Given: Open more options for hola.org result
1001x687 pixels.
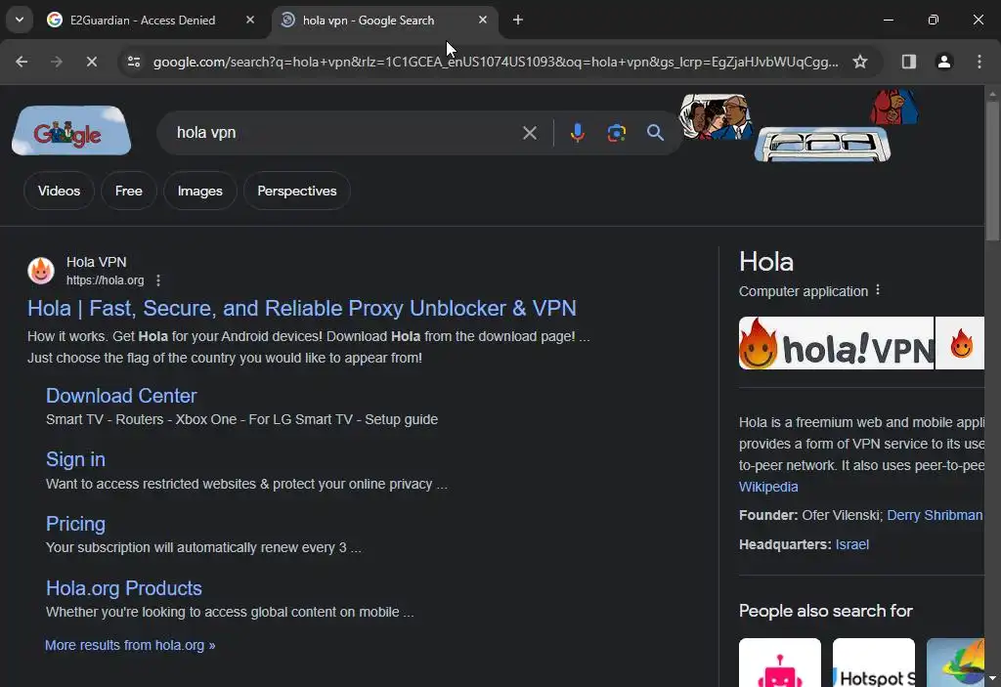Looking at the screenshot, I should 158,280.
